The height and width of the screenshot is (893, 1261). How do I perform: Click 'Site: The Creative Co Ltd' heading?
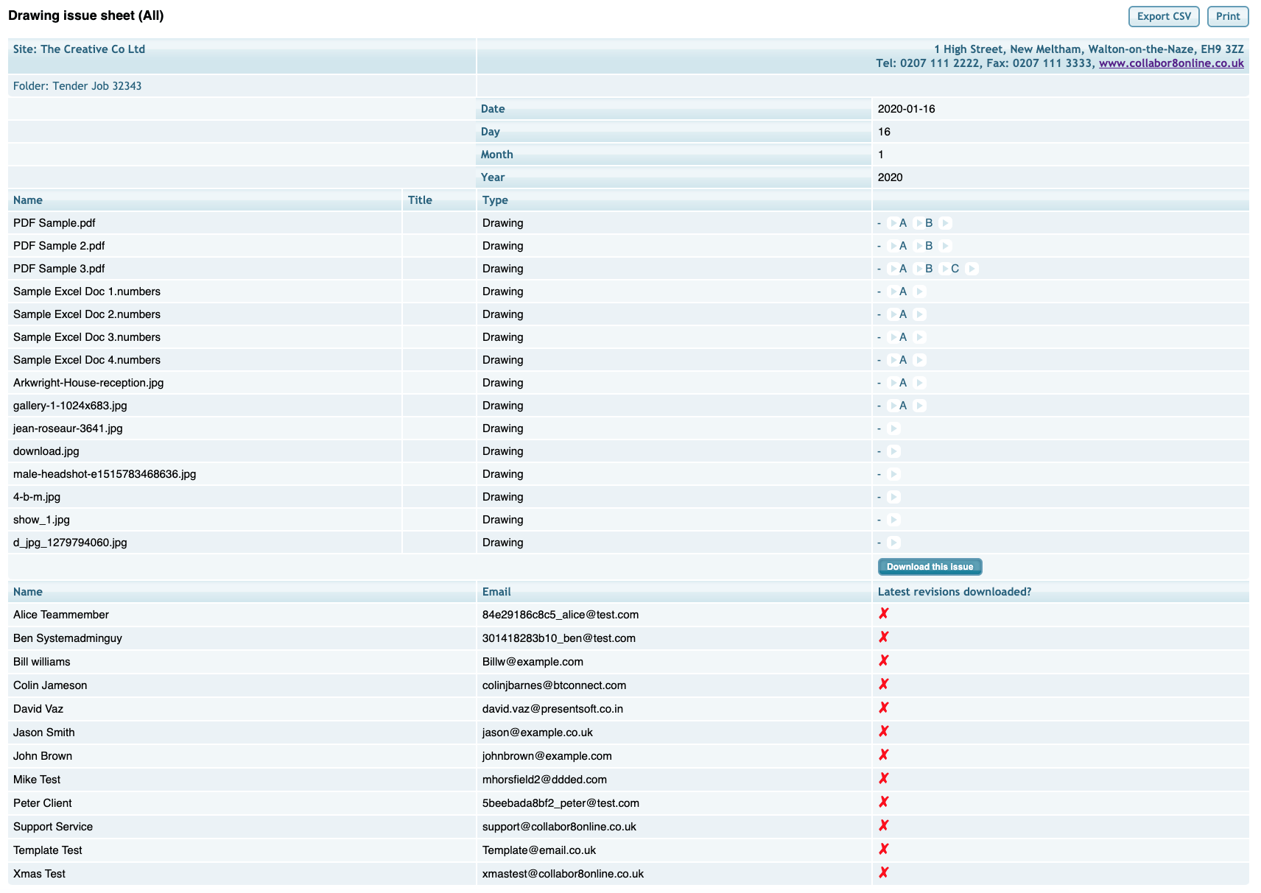click(x=79, y=49)
